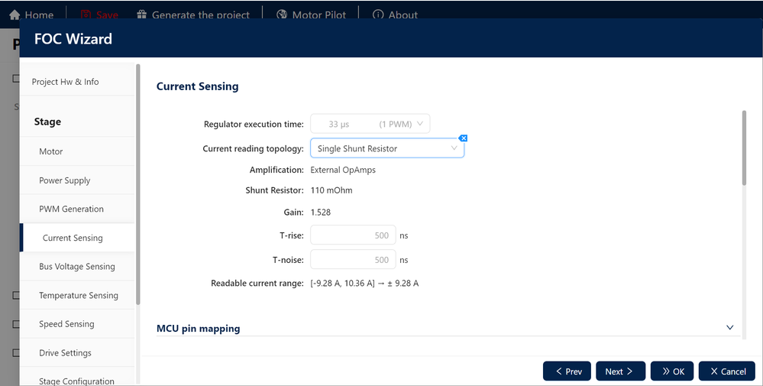The image size is (763, 386).
Task: Click the About info icon
Action: pyautogui.click(x=378, y=15)
